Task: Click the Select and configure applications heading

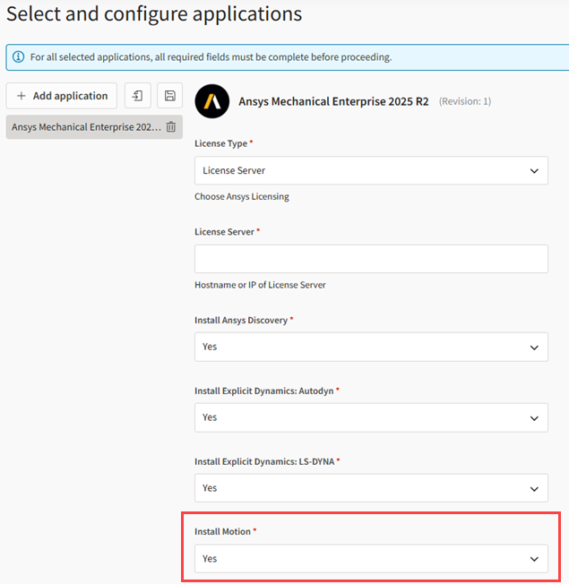Action: 154,14
